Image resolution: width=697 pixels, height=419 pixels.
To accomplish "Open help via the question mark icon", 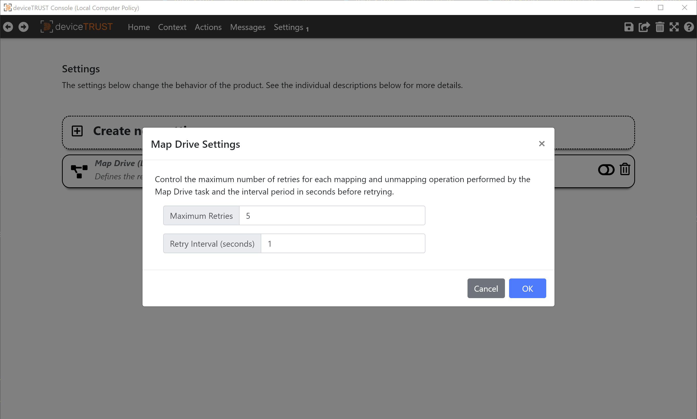I will coord(689,27).
